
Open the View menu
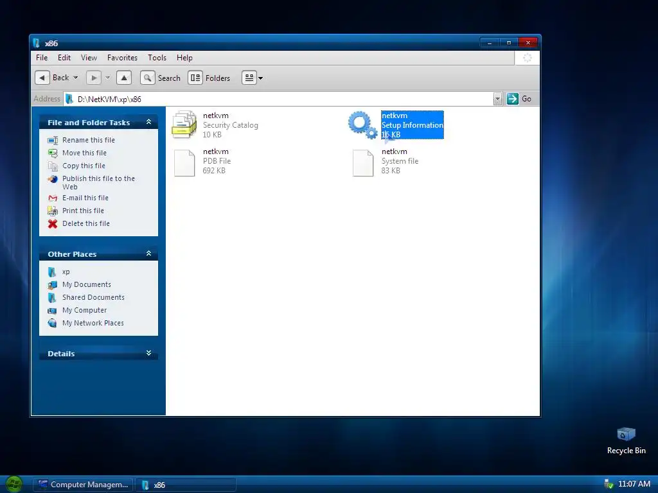pyautogui.click(x=89, y=57)
